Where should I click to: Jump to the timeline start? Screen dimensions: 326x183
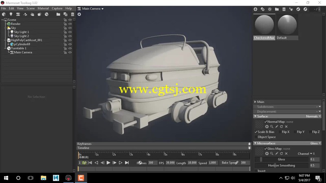click(x=90, y=163)
